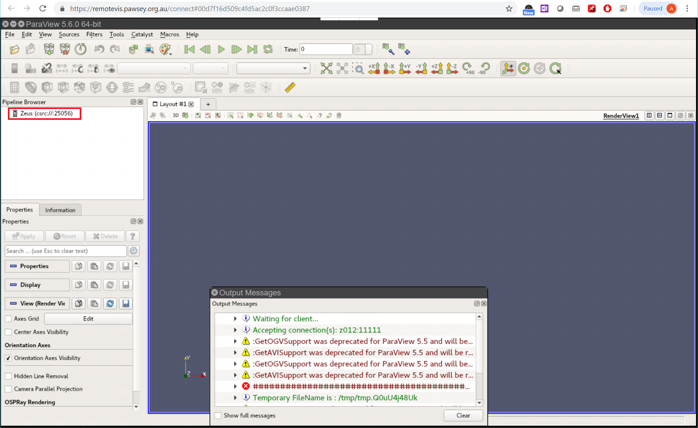Expand the 'Waiting for client...' message

(235, 319)
